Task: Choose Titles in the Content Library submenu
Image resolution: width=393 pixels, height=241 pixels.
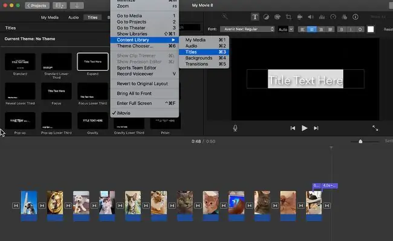Action: click(x=204, y=52)
